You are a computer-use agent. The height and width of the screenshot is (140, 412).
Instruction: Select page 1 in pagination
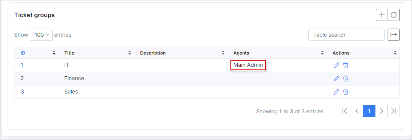369,111
